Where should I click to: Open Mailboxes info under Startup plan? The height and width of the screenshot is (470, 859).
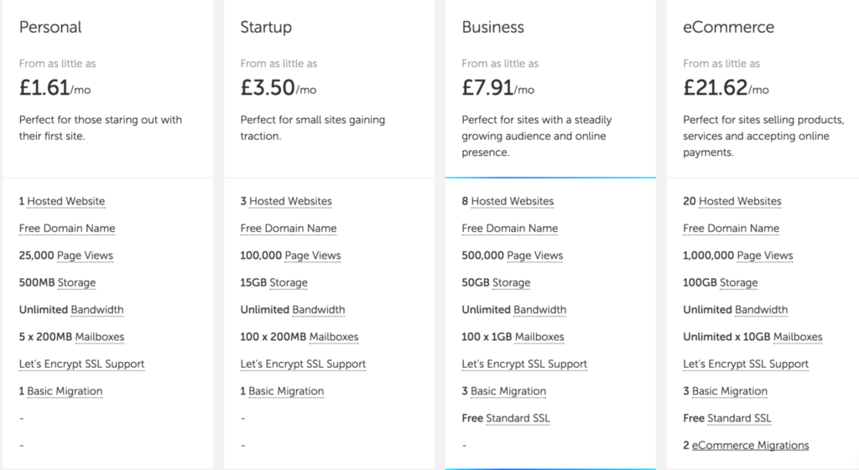pyautogui.click(x=334, y=337)
